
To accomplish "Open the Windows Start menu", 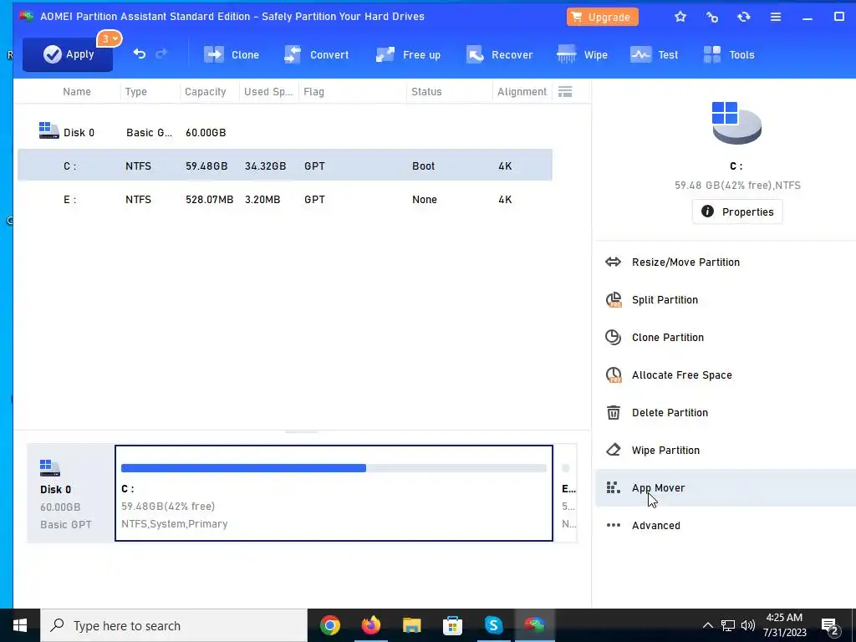I will point(20,625).
